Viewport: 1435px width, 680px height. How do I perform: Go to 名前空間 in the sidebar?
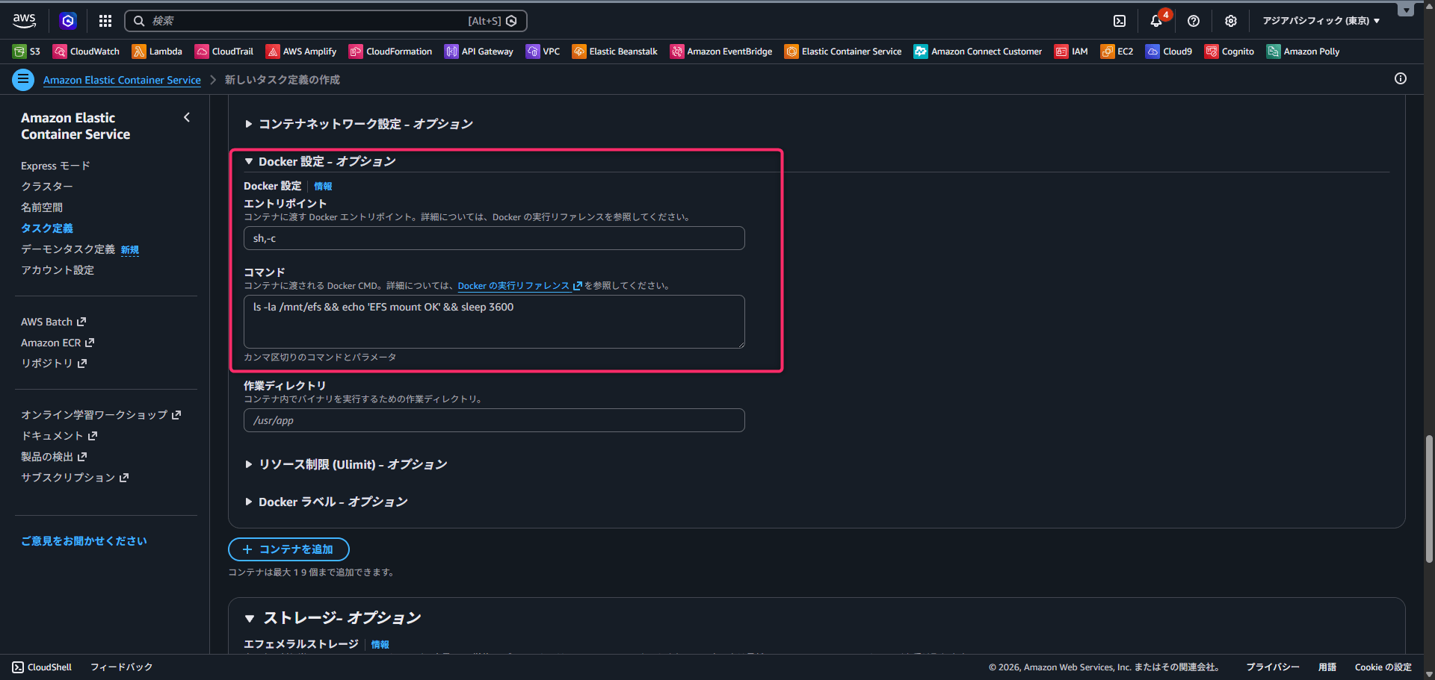[x=42, y=208]
